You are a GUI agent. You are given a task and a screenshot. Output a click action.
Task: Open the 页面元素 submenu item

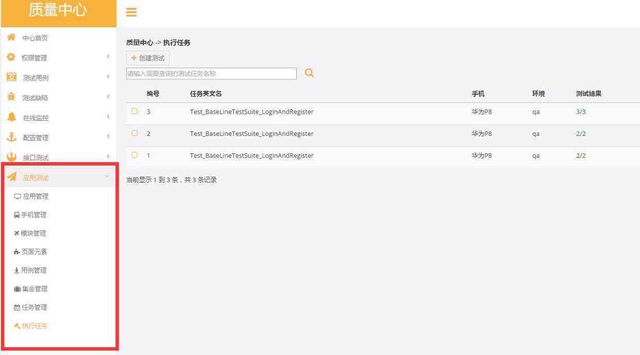click(x=35, y=252)
